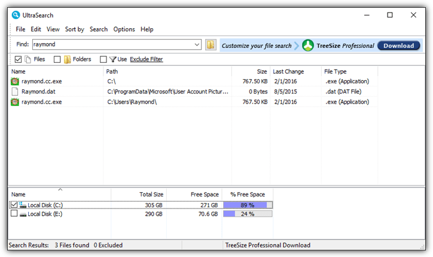Image resolution: width=433 pixels, height=257 pixels.
Task: Click the path C:\Users\Raymond\
Action: pos(132,102)
